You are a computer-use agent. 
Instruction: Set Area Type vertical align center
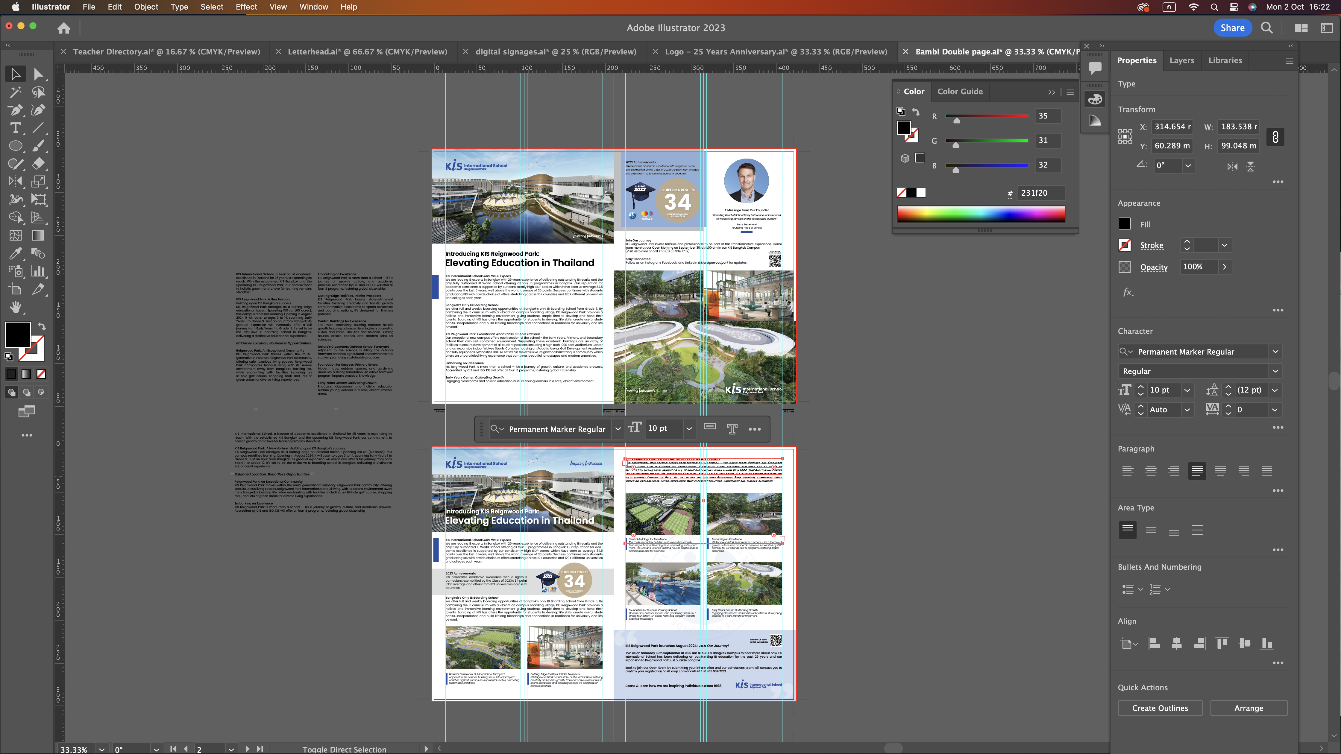click(x=1151, y=530)
